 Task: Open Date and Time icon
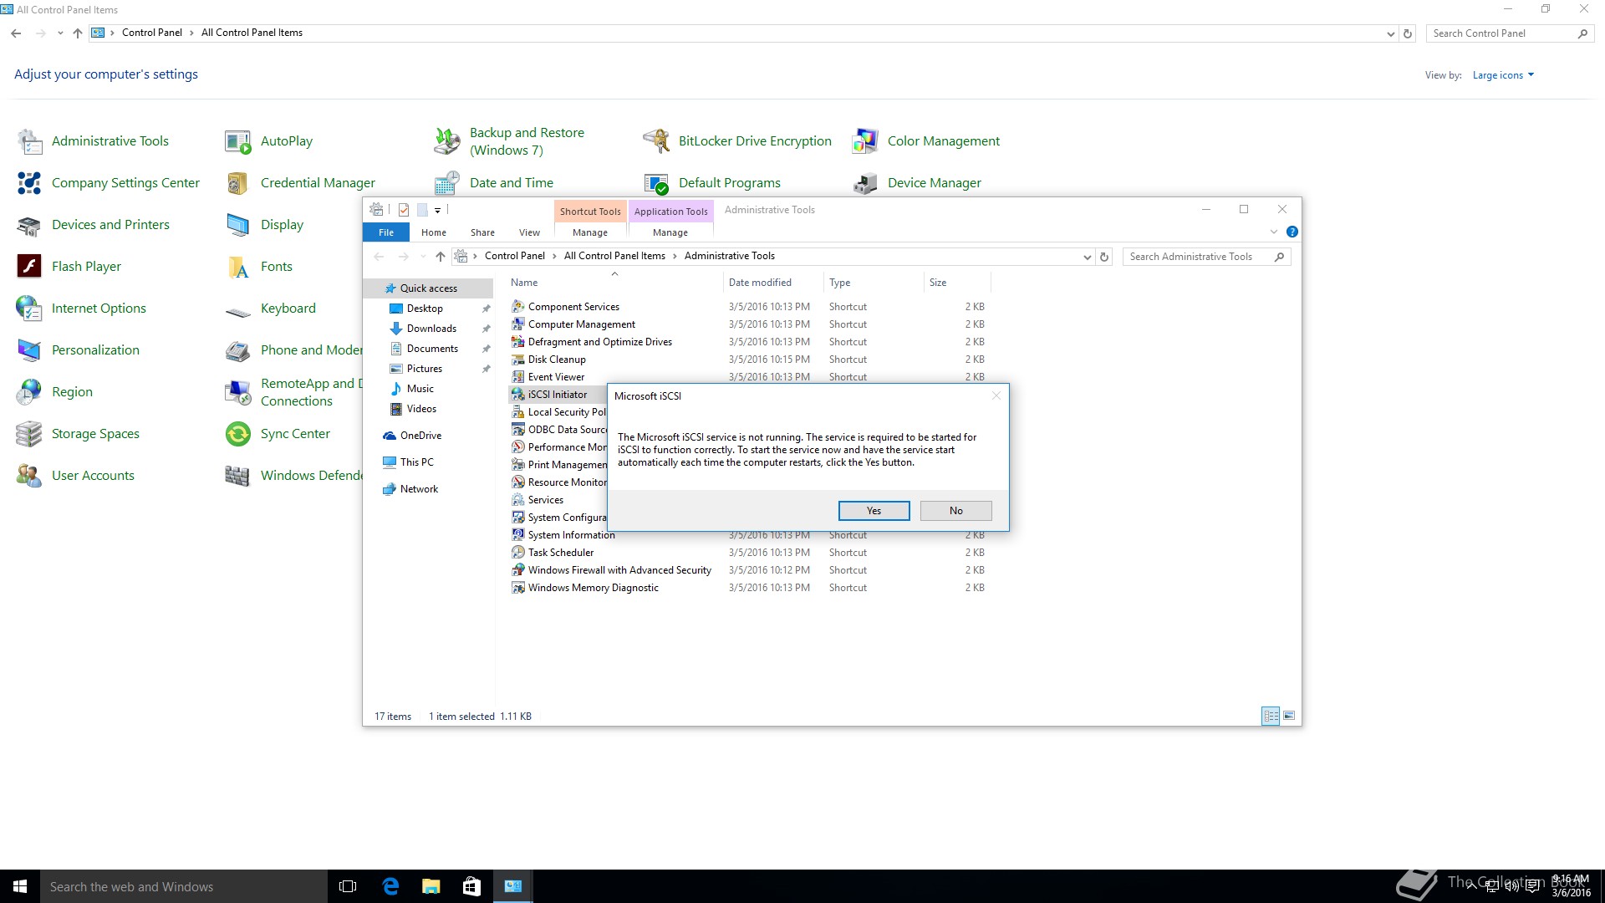447,183
